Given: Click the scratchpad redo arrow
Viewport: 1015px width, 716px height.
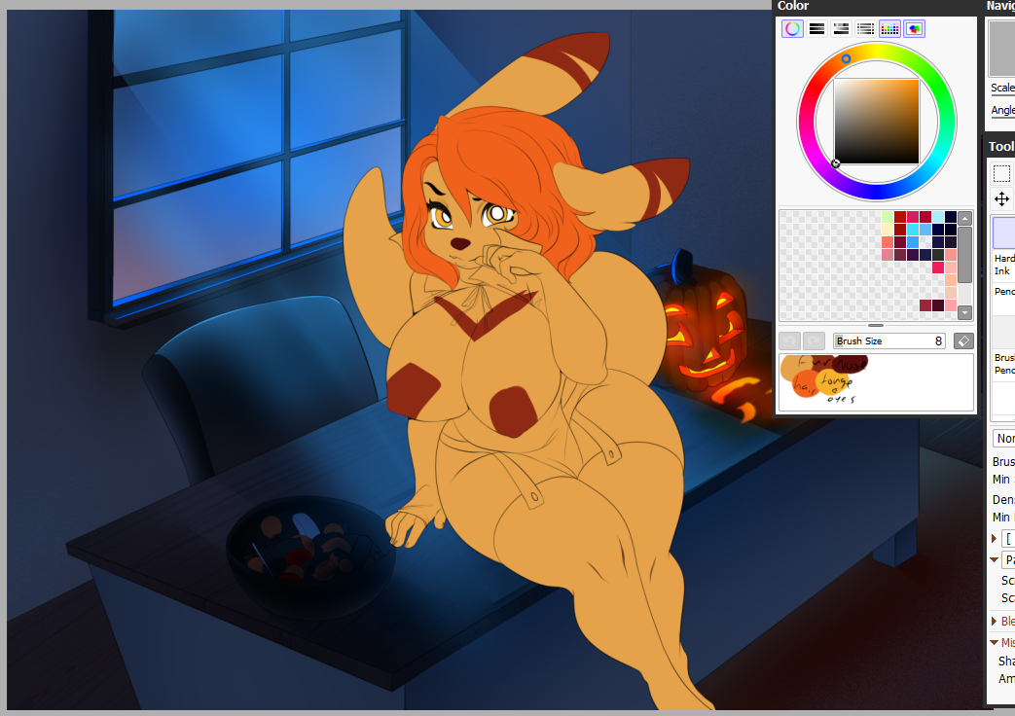Looking at the screenshot, I should click(x=814, y=340).
